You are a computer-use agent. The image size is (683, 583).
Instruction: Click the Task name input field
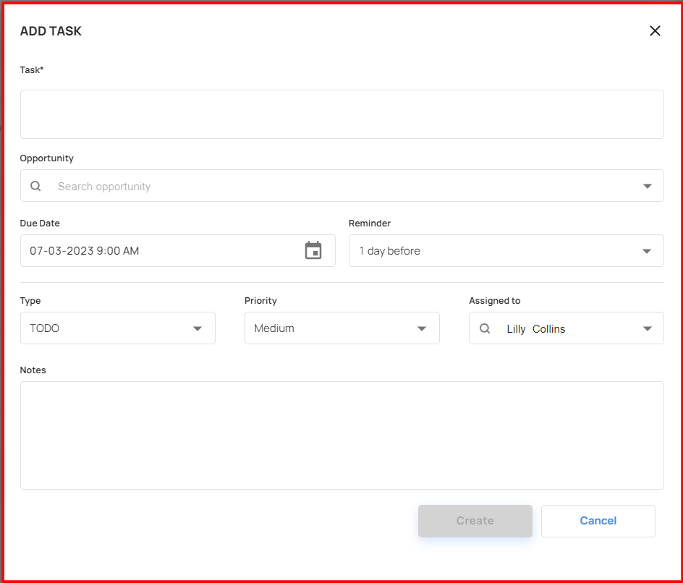tap(342, 114)
